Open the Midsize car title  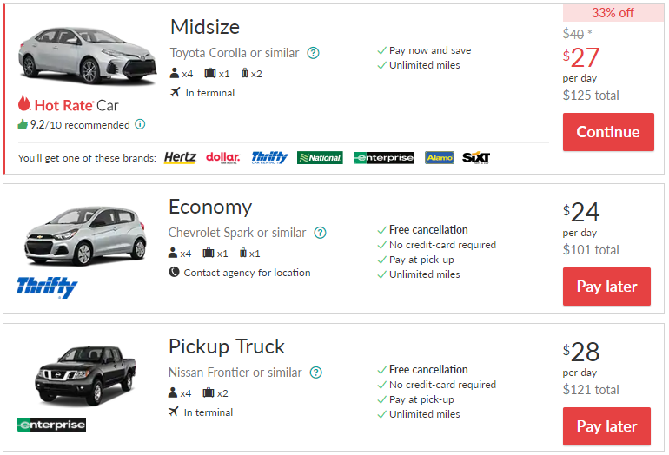click(205, 27)
